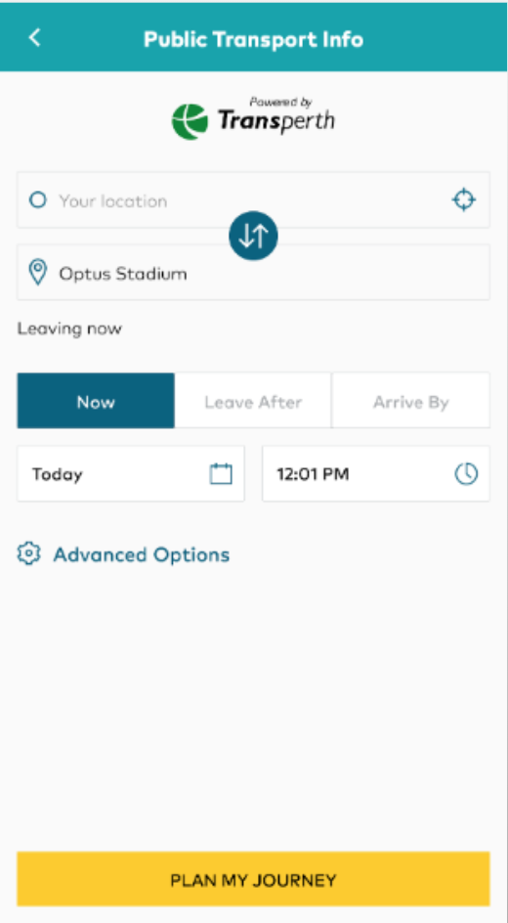Click the destination map pin icon
This screenshot has width=508, height=923.
[x=38, y=273]
